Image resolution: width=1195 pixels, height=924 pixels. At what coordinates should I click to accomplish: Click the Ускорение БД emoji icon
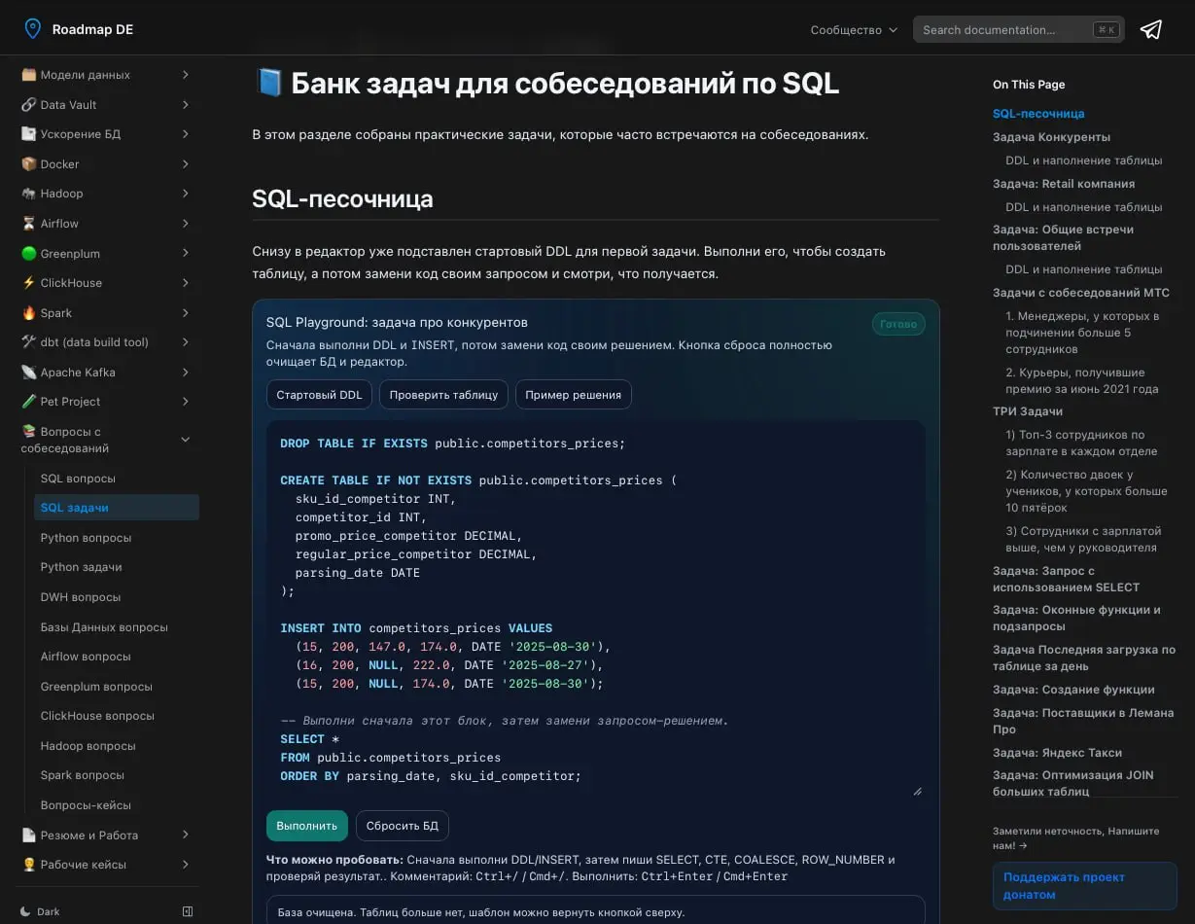coord(29,134)
